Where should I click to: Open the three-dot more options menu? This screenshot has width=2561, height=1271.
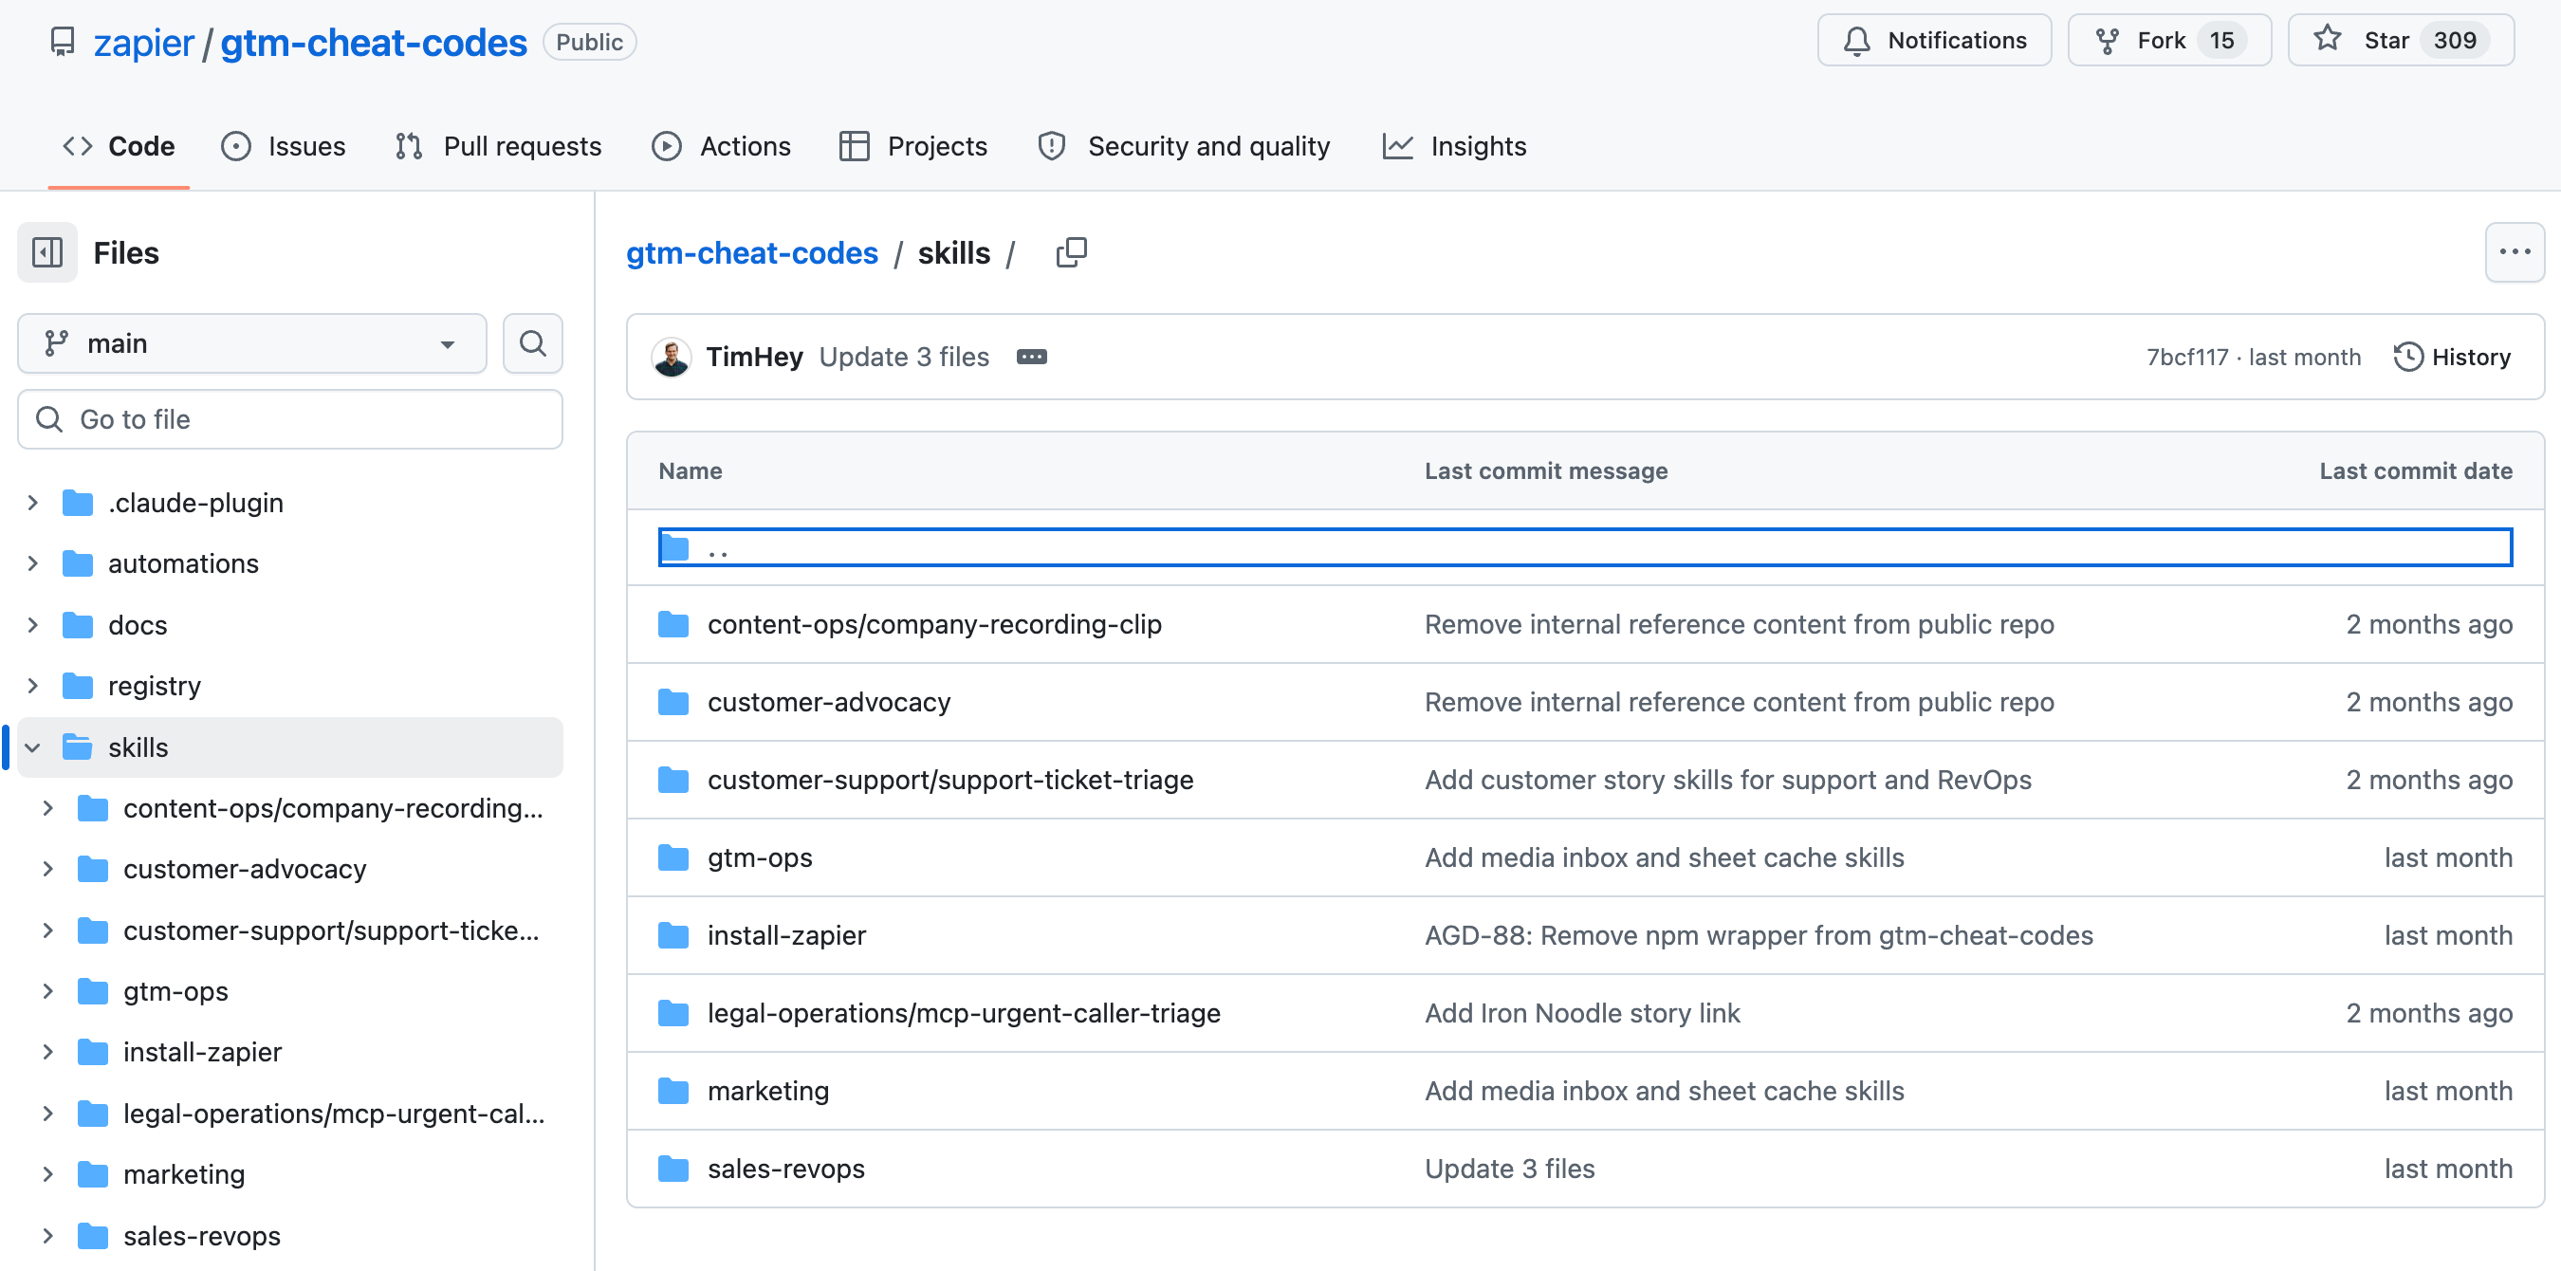coord(2515,252)
